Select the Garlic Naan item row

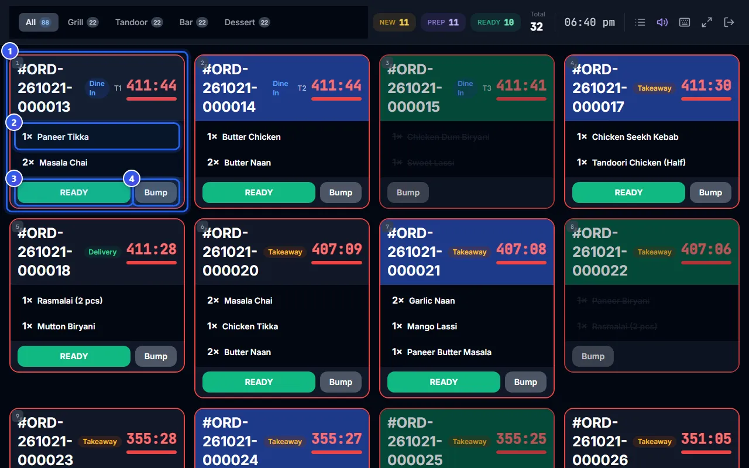pyautogui.click(x=467, y=301)
